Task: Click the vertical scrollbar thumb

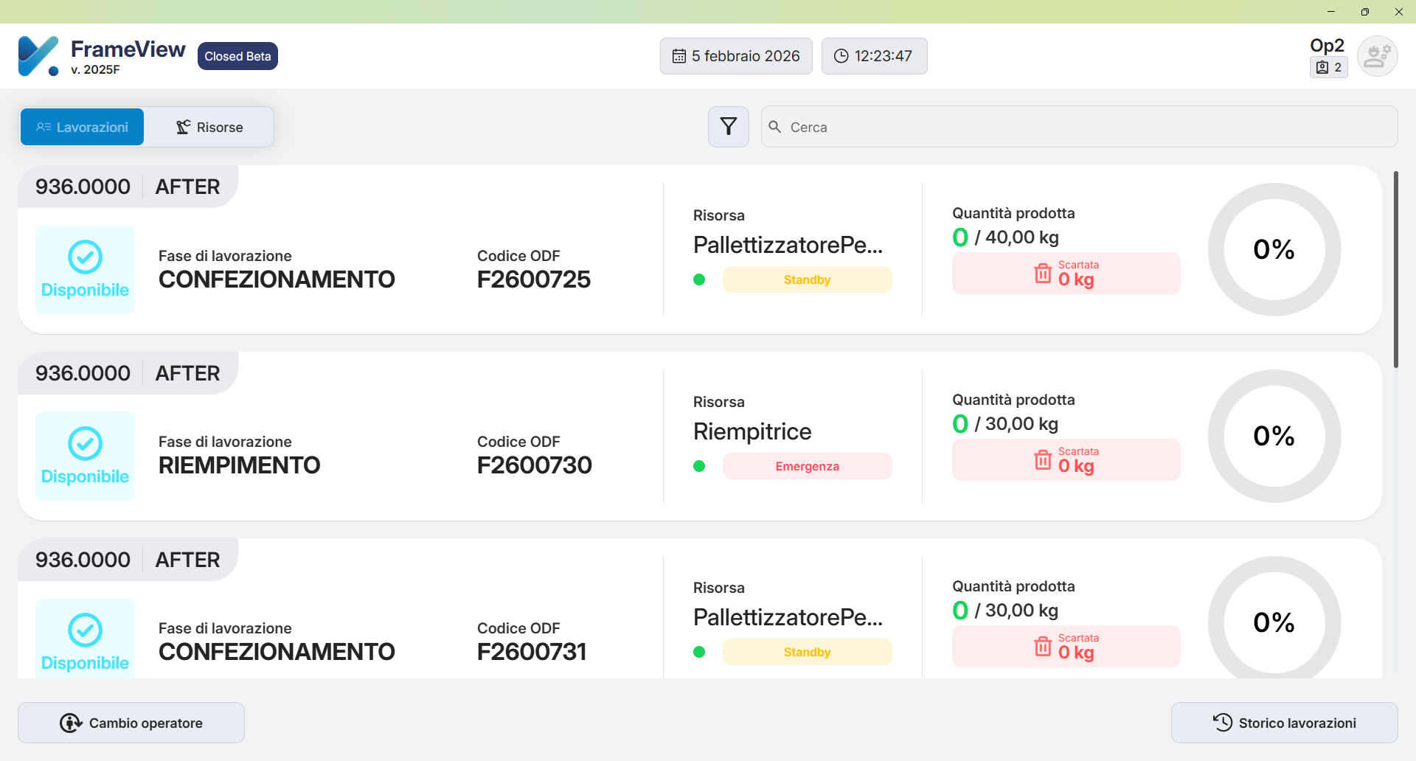Action: tap(1395, 269)
